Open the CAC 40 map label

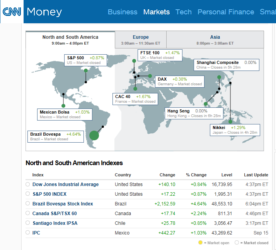point(135,99)
